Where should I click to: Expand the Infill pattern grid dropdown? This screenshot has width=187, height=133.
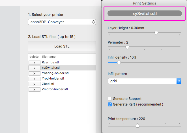coord(144,81)
